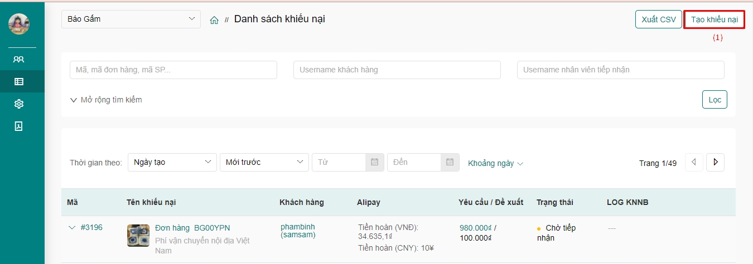Viewport: 753px width, 264px height.
Task: Open customer phambinh (samsam) link
Action: coord(298,231)
